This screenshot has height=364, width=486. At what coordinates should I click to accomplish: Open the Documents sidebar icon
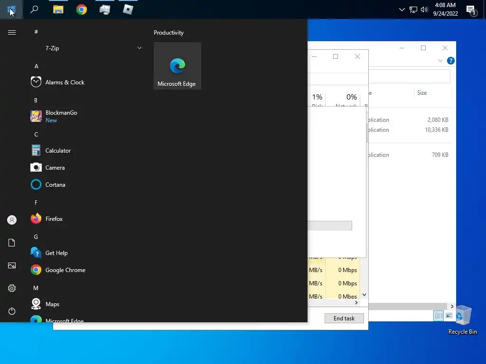pyautogui.click(x=12, y=243)
